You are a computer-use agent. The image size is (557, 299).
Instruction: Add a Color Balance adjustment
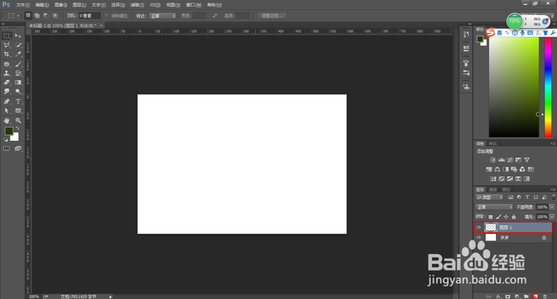[x=497, y=169]
